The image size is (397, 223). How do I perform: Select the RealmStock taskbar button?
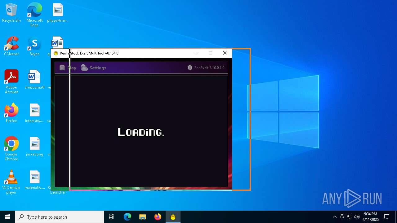pyautogui.click(x=173, y=217)
